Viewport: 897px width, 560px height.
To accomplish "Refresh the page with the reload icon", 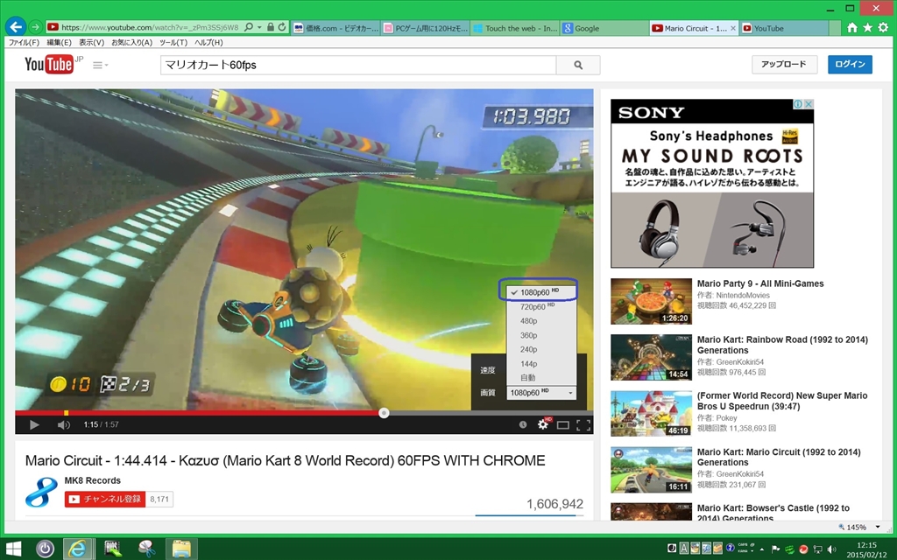I will pyautogui.click(x=281, y=27).
